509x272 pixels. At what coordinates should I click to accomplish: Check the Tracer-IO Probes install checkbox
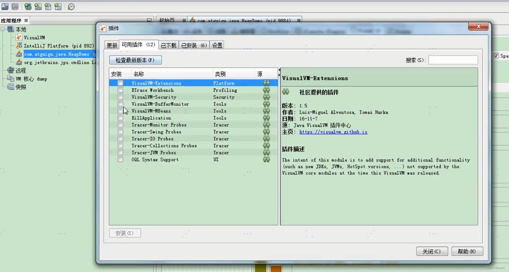tap(120, 139)
